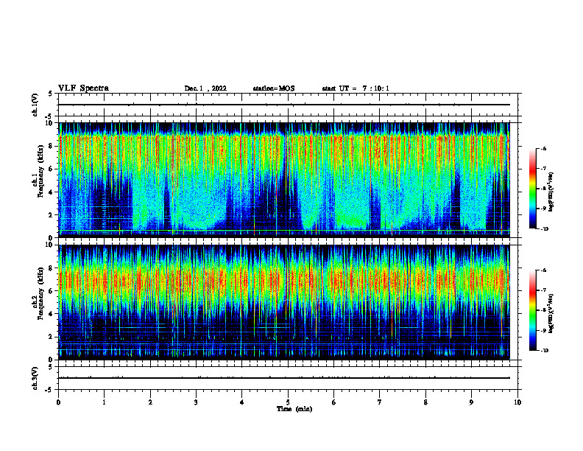Image resolution: width=583 pixels, height=451 pixels.
Task: Click time tick label "10" on x-axis
Action: click(x=517, y=402)
